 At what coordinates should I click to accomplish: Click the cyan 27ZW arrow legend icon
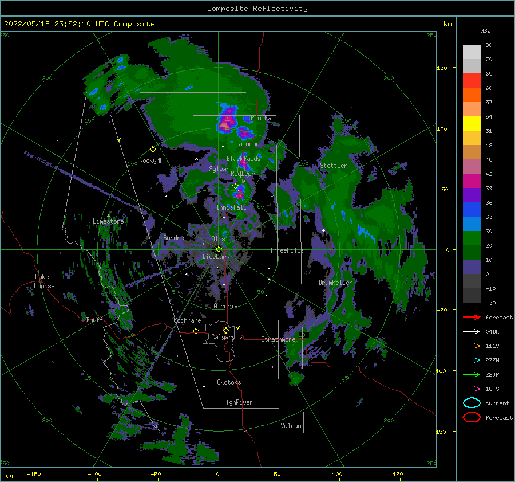click(x=472, y=360)
